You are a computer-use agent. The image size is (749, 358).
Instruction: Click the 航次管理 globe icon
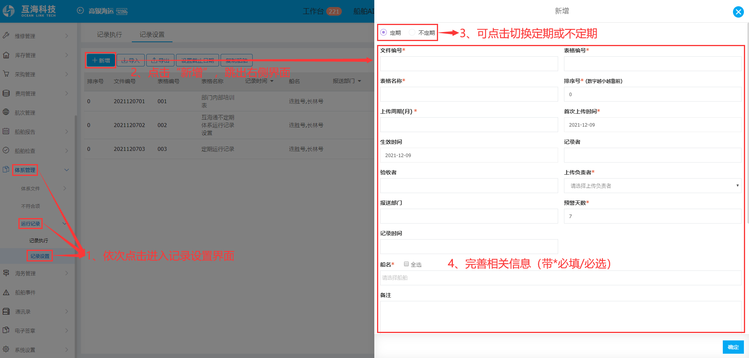6,112
